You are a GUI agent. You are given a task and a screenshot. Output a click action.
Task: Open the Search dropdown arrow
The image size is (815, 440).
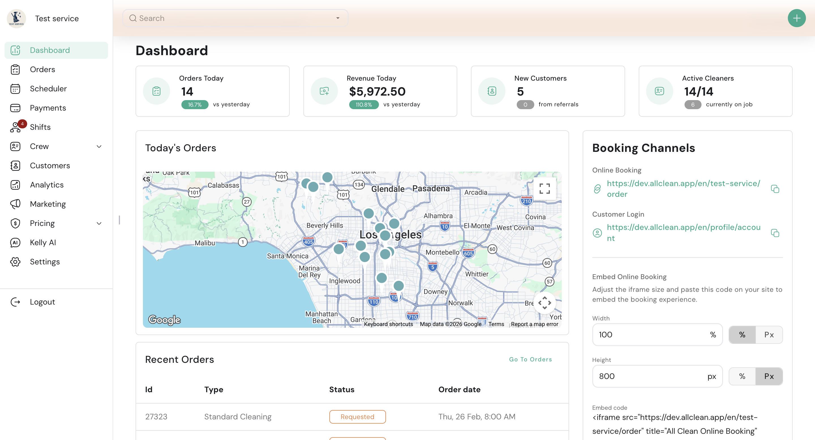tap(338, 18)
